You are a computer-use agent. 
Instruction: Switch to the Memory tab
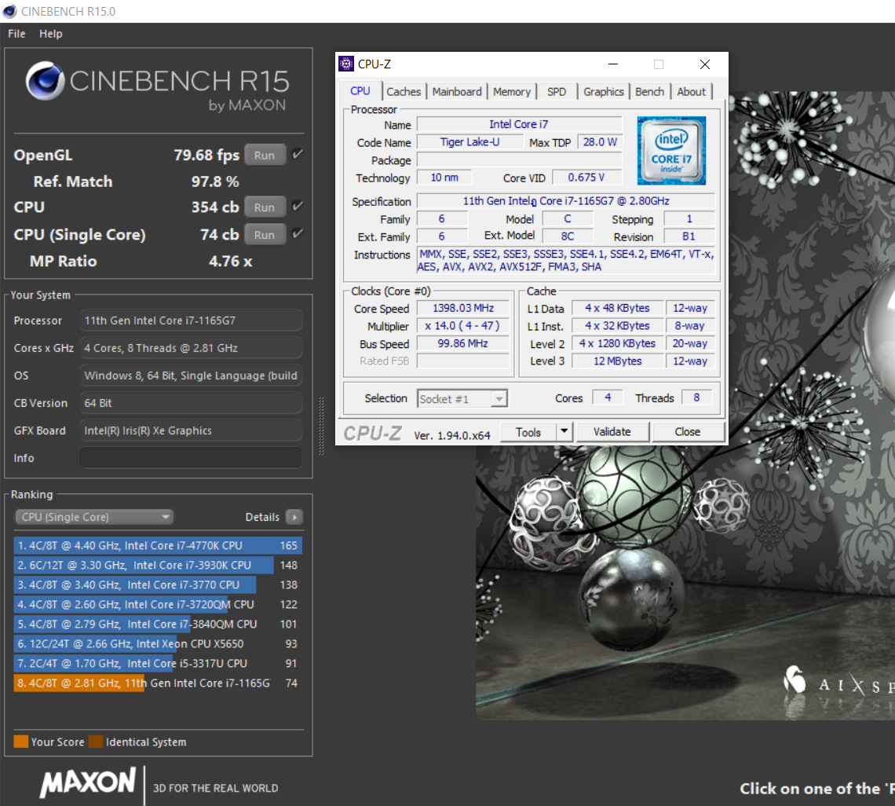click(511, 91)
